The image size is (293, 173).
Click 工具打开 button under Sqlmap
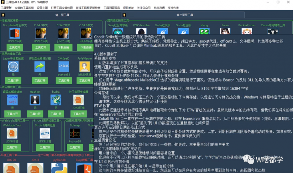[x=75, y=147]
